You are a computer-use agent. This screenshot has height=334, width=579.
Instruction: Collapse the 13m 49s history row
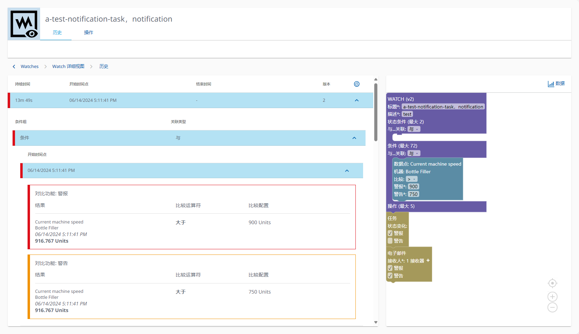point(356,100)
